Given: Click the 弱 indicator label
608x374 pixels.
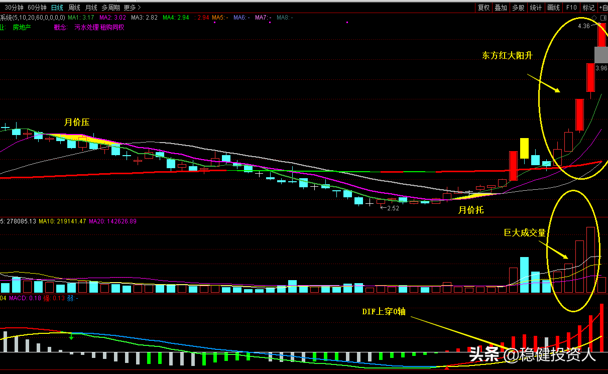Looking at the screenshot, I should [72, 298].
